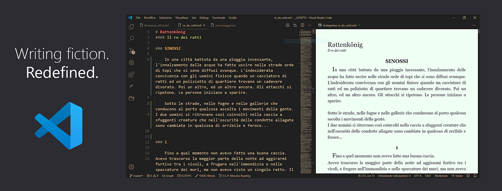
Task: Switch to the personaggi.md tab
Action: coord(225,25)
